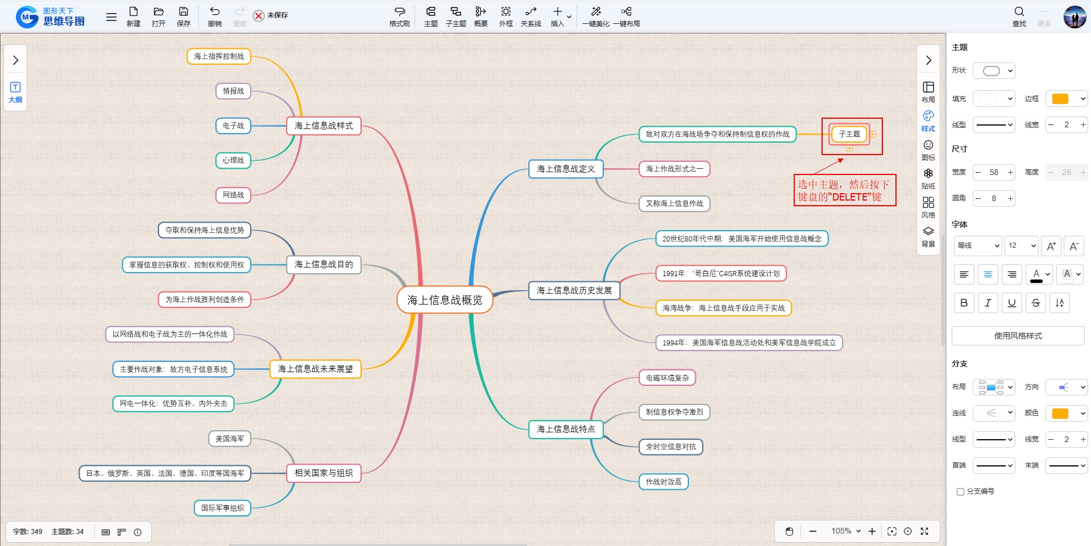Click the 使用风格样式 button
The image size is (1091, 546).
[1018, 336]
